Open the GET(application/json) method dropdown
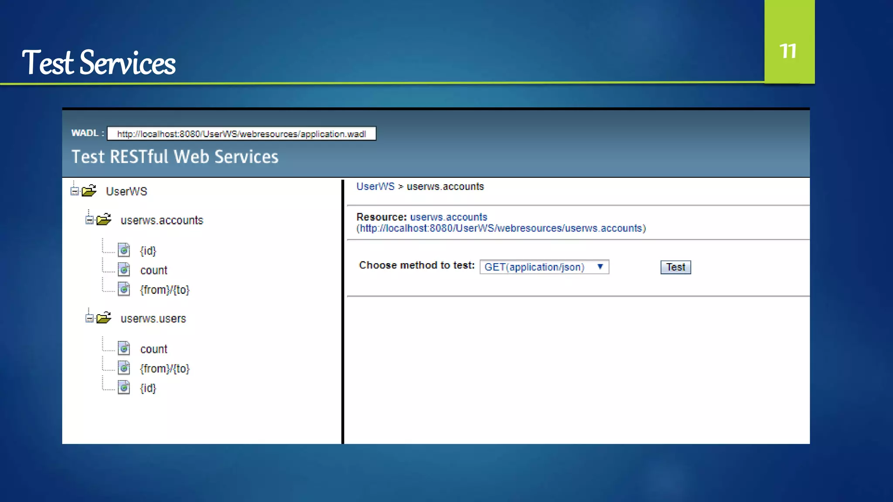The image size is (893, 502). click(x=544, y=267)
